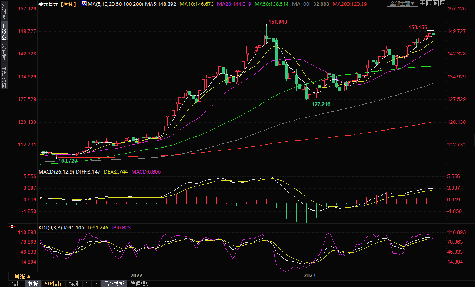This screenshot has width=475, height=287.
Task: Click the red gear icon beside KDJ
Action: [x=12, y=227]
